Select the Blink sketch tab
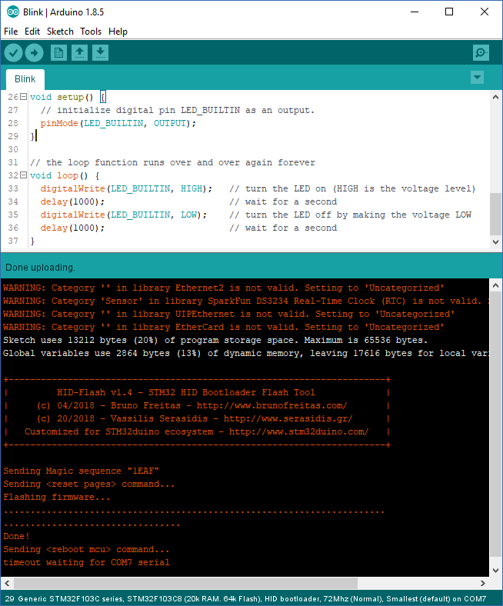The height and width of the screenshot is (606, 503). coord(25,79)
